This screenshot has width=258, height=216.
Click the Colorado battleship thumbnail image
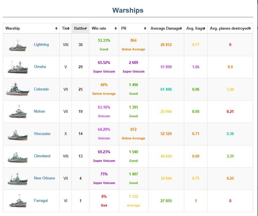(18, 90)
